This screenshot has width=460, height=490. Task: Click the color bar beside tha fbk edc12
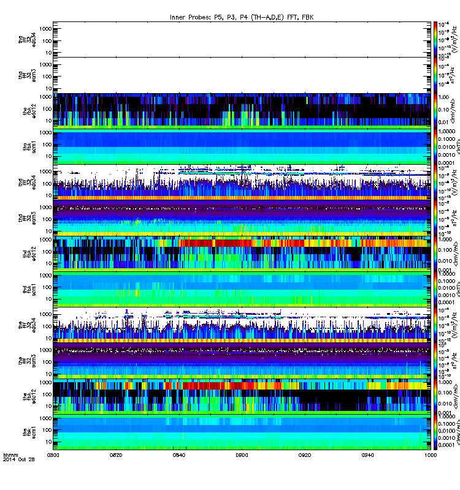(x=435, y=111)
